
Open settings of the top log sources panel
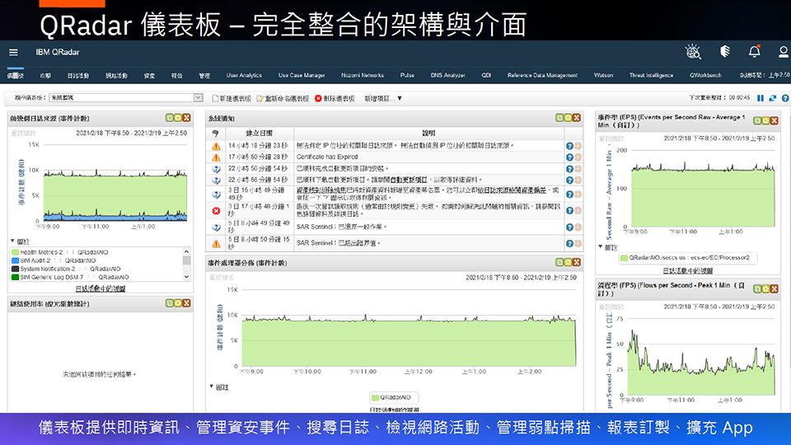178,118
